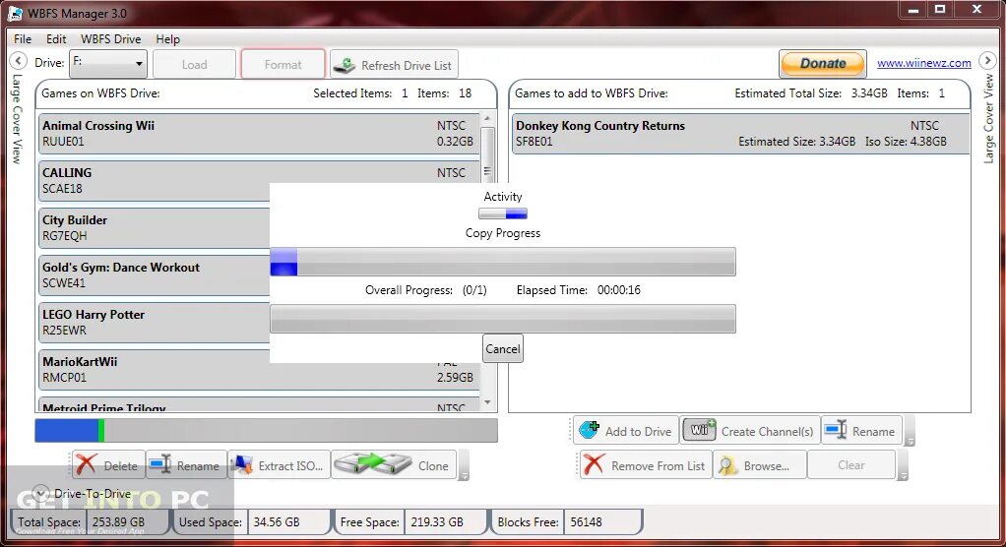
Task: Click the Clone button label
Action: coord(433,466)
